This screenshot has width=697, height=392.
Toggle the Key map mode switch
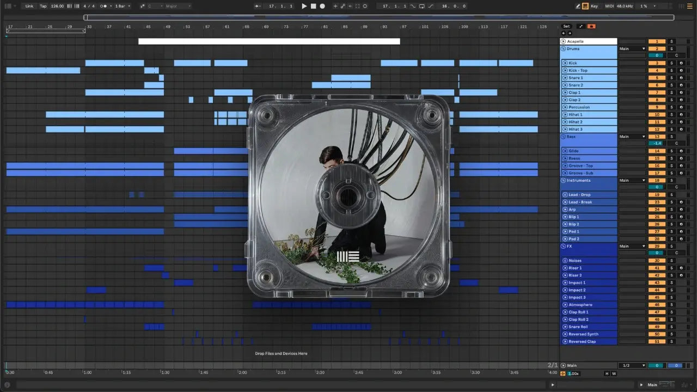(594, 6)
